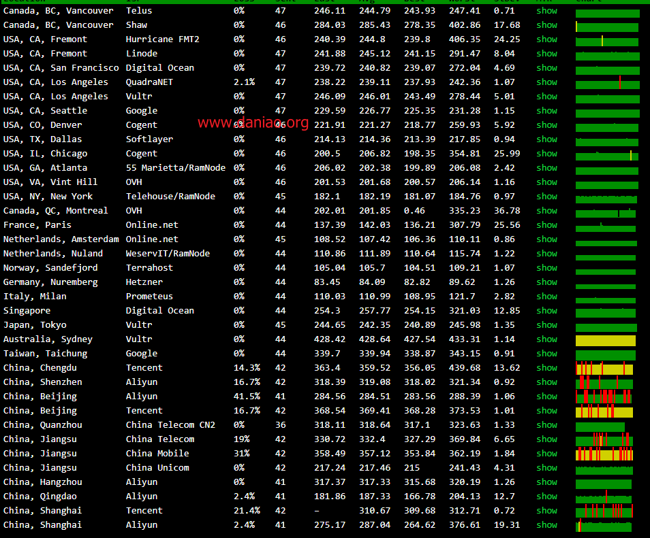
Task: Click the latency chart for Chengdu Tencent
Action: click(604, 368)
